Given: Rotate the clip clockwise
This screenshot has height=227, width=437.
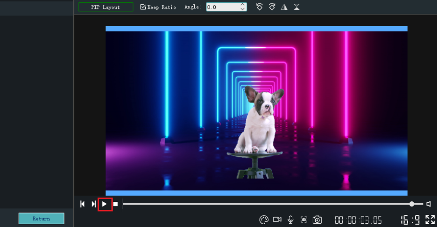Looking at the screenshot, I should click(272, 7).
